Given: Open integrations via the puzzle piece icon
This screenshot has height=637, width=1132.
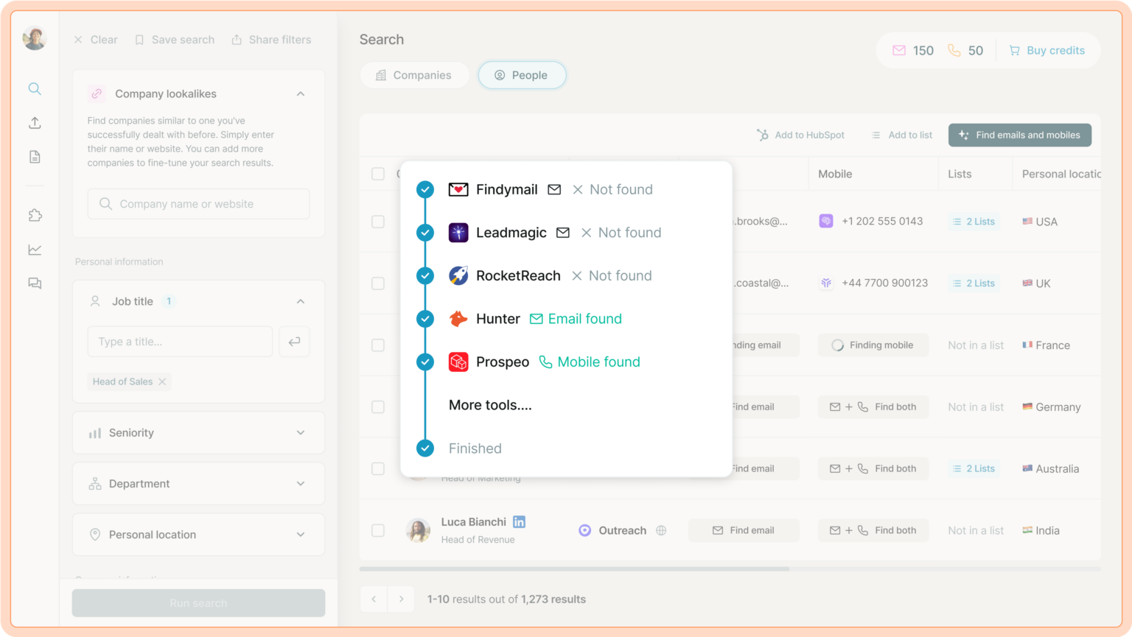Looking at the screenshot, I should coord(34,215).
